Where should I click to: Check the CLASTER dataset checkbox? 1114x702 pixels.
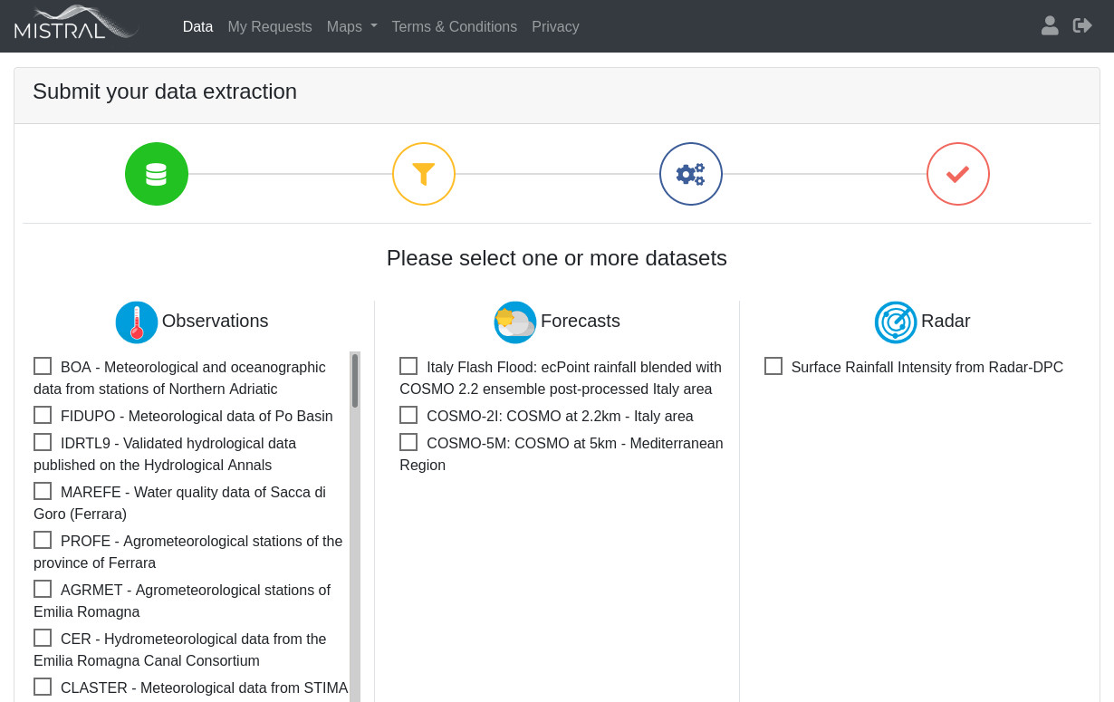43,687
